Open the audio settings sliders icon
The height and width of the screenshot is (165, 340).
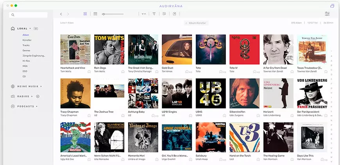pos(327,14)
